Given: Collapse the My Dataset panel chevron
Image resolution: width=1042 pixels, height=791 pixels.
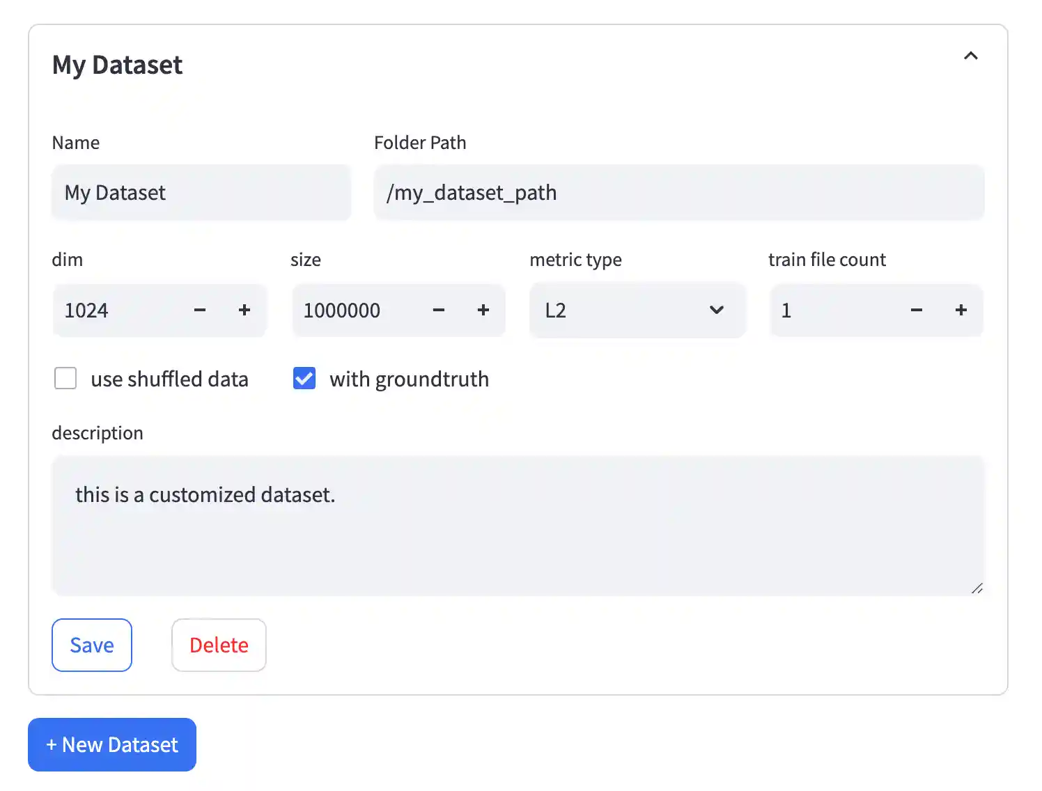Looking at the screenshot, I should (x=970, y=56).
